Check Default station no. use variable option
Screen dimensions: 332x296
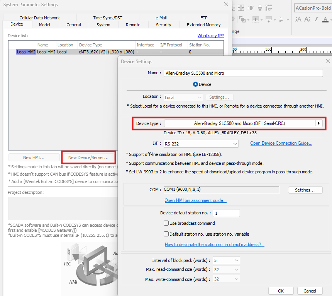tap(166, 234)
